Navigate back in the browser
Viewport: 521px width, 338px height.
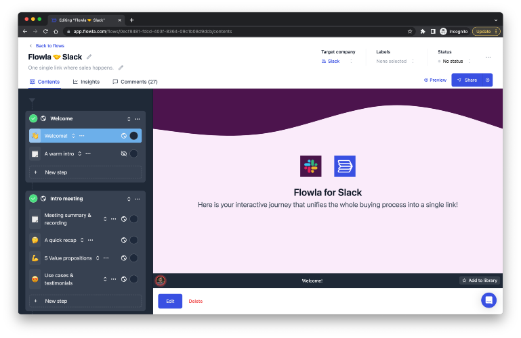pyautogui.click(x=25, y=32)
